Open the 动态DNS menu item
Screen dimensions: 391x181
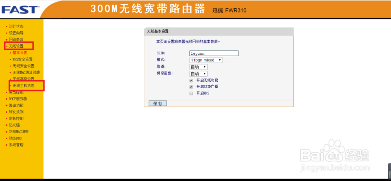(16, 138)
